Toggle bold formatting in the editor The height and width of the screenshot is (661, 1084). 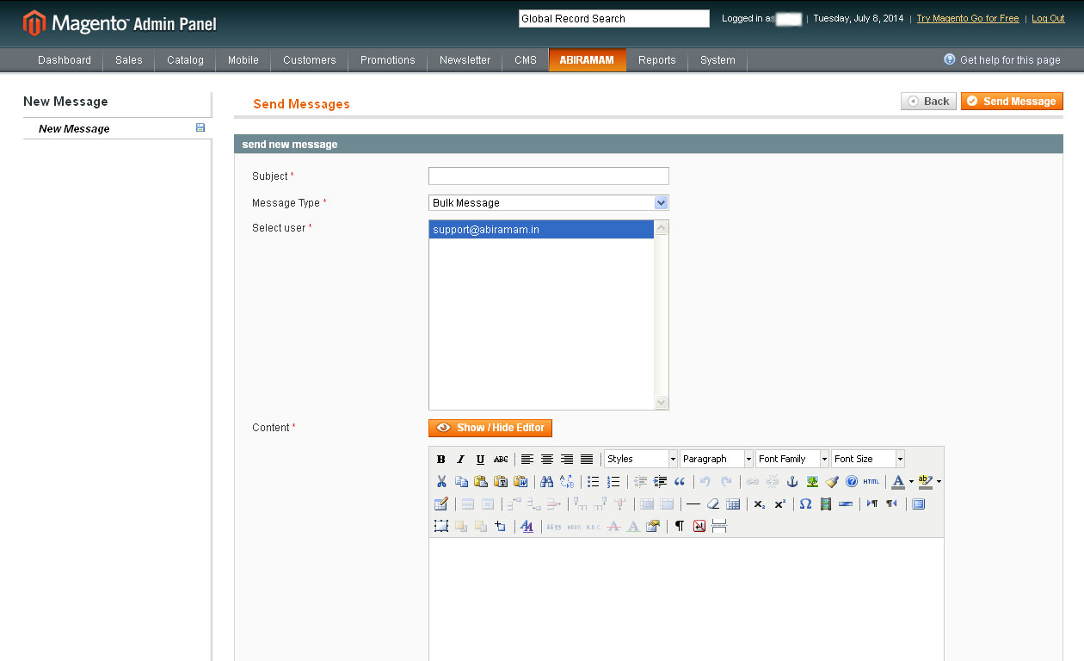(x=441, y=460)
